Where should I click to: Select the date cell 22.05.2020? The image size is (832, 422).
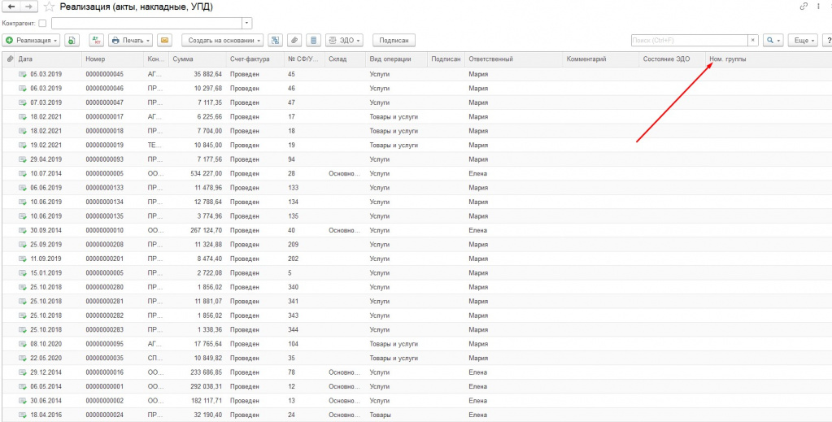click(46, 358)
